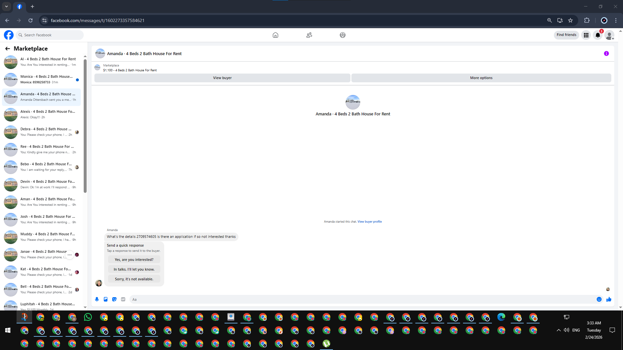This screenshot has width=623, height=350.
Task: Open Janae conversation options ellipsis
Action: [x=69, y=255]
